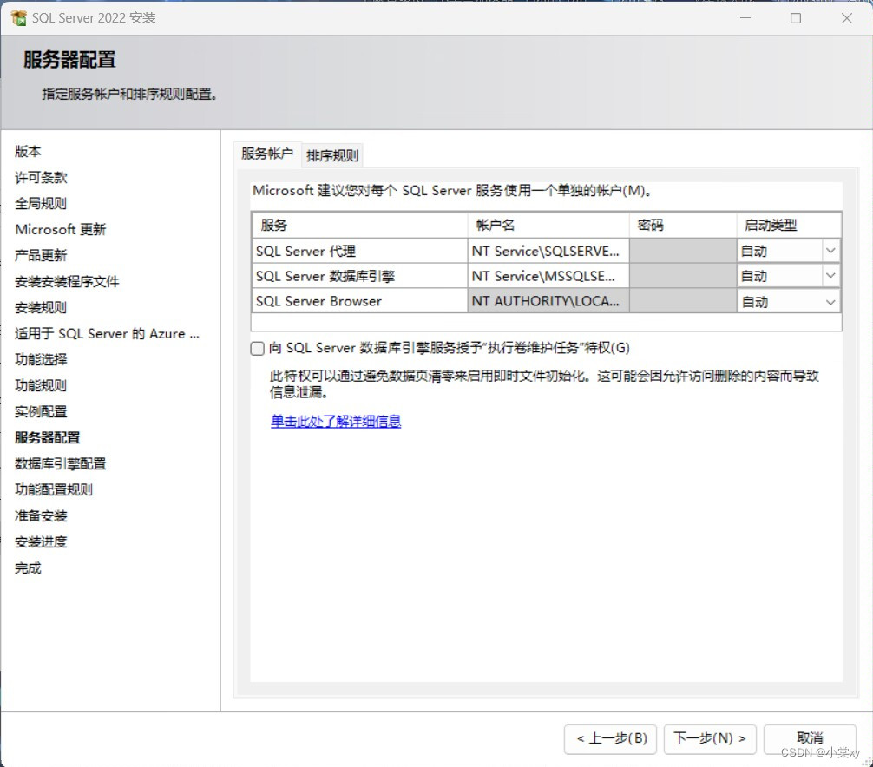Select the SQL Server 代理 service row
Image resolution: width=873 pixels, height=767 pixels.
359,251
